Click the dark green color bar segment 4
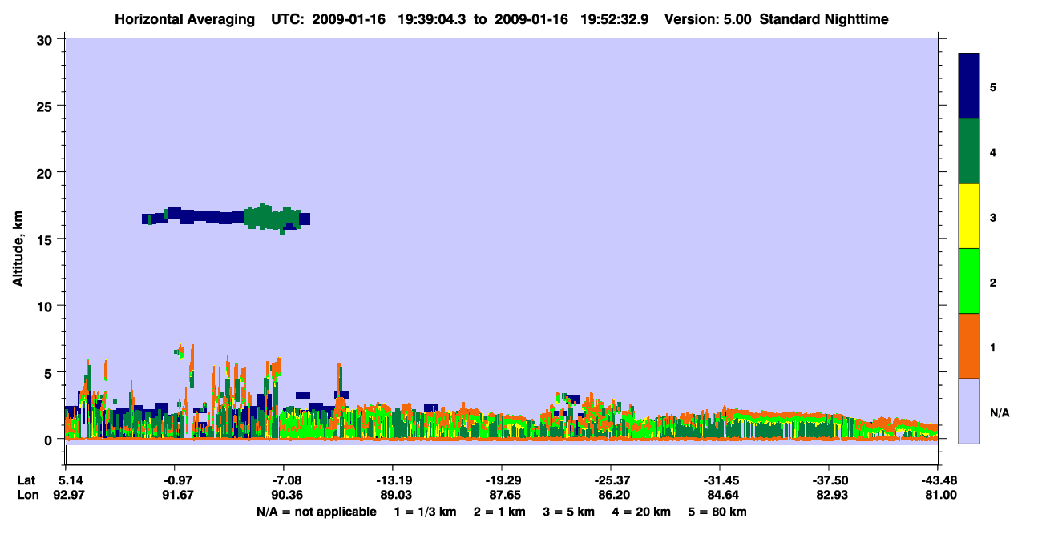Viewport: 1042px width, 534px height. click(x=969, y=151)
